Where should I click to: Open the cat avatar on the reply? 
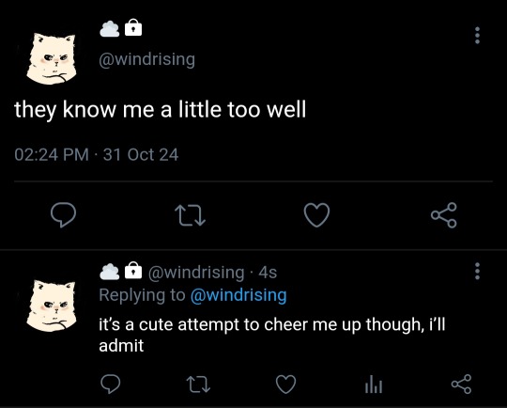pyautogui.click(x=52, y=306)
